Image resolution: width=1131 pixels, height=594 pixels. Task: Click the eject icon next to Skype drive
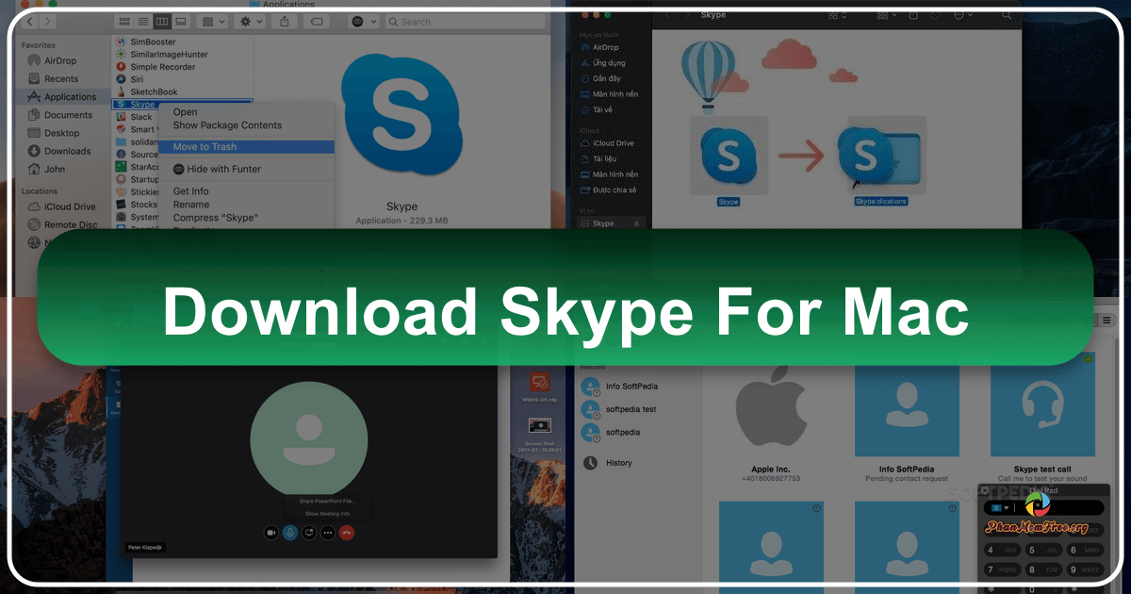637,223
